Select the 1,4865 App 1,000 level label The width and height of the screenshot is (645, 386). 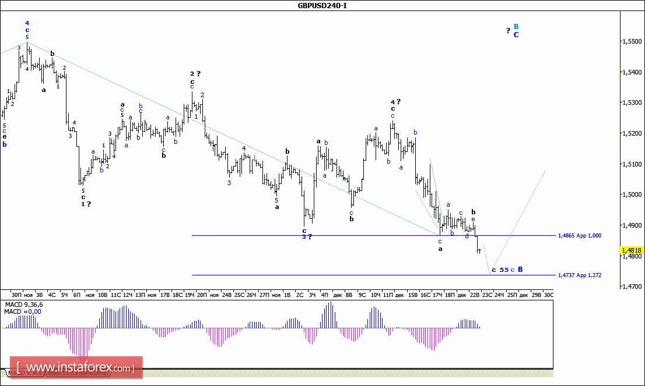point(580,236)
